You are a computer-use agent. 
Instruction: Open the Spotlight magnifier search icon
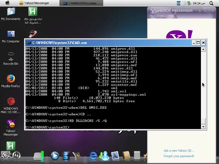(211, 3)
